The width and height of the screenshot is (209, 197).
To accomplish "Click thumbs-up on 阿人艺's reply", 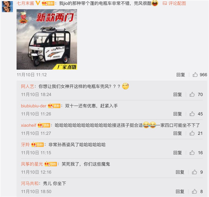I will click(x=192, y=94).
